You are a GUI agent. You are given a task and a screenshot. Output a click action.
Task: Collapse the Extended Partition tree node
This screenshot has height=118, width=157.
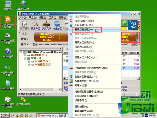[x=25, y=58]
